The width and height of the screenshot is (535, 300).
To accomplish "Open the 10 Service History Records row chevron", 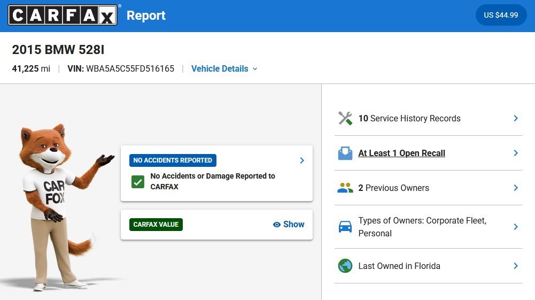I will pyautogui.click(x=516, y=118).
